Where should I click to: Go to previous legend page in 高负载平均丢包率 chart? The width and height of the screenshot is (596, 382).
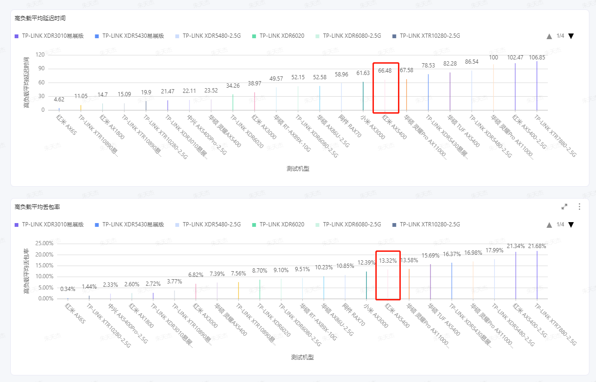549,225
